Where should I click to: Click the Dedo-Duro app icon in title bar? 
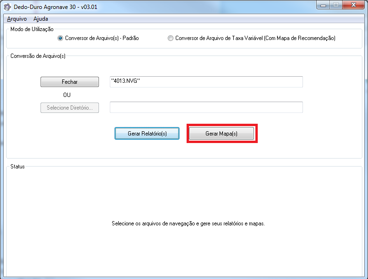click(x=7, y=7)
